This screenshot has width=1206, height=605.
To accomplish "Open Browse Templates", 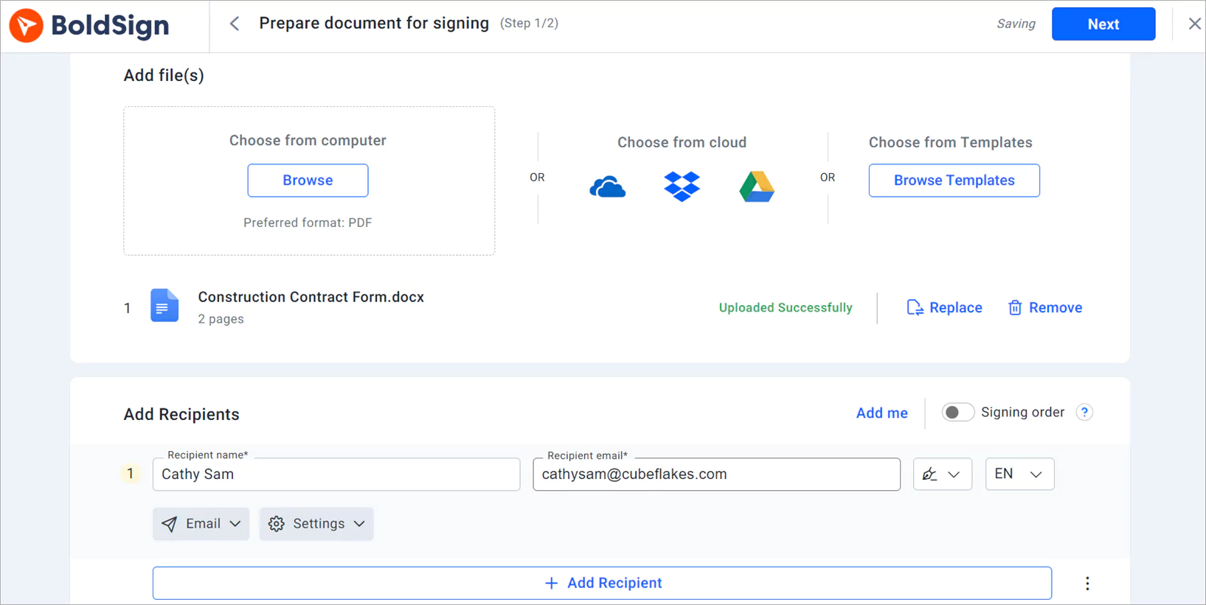I will point(954,181).
